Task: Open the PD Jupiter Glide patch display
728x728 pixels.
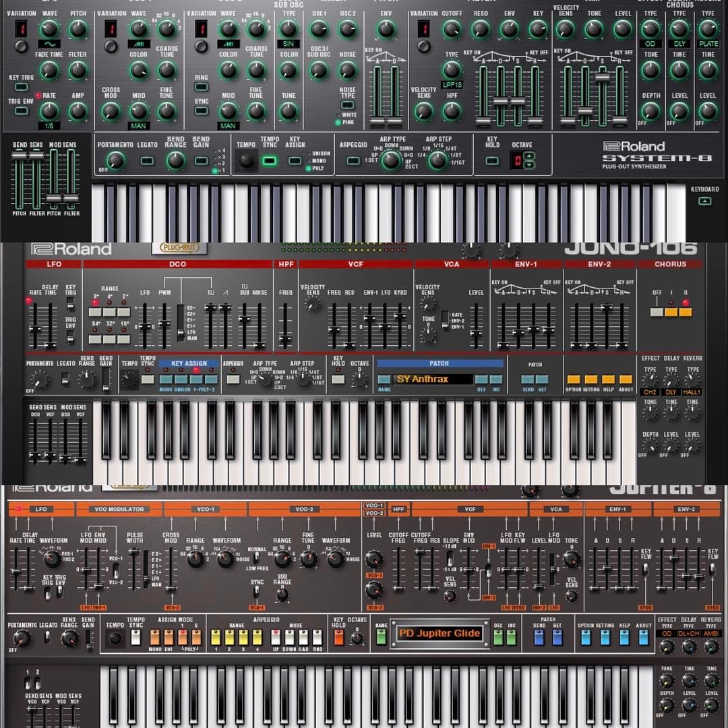Action: 439,633
